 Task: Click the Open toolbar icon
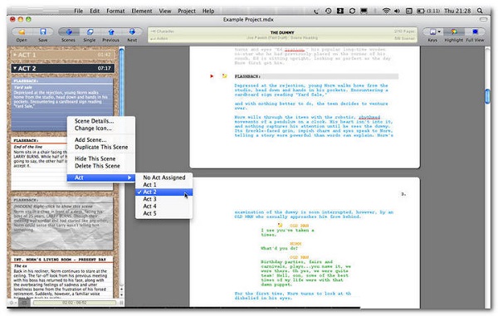pyautogui.click(x=22, y=32)
